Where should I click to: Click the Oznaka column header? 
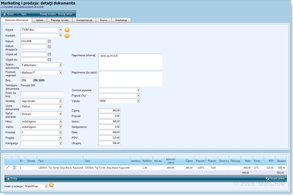31,161
